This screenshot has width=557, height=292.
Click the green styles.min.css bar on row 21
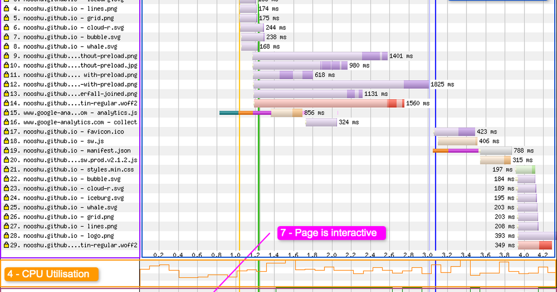[x=525, y=170]
